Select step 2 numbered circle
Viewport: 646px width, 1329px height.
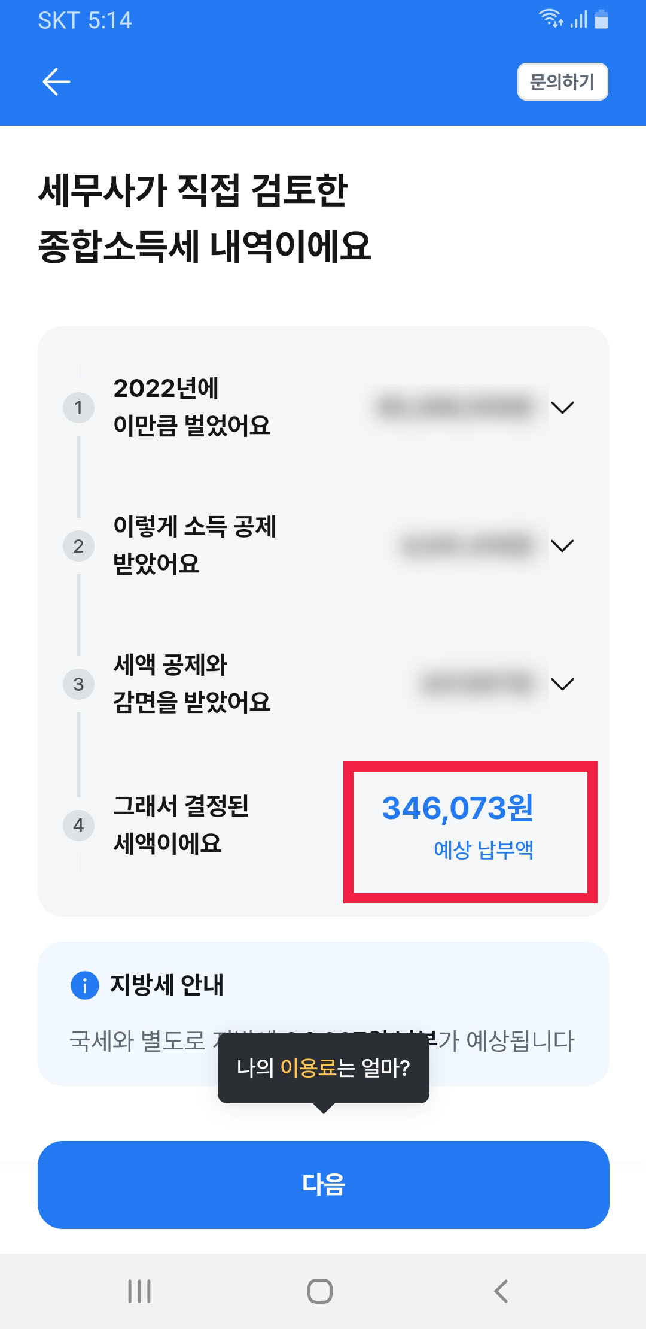click(x=78, y=545)
